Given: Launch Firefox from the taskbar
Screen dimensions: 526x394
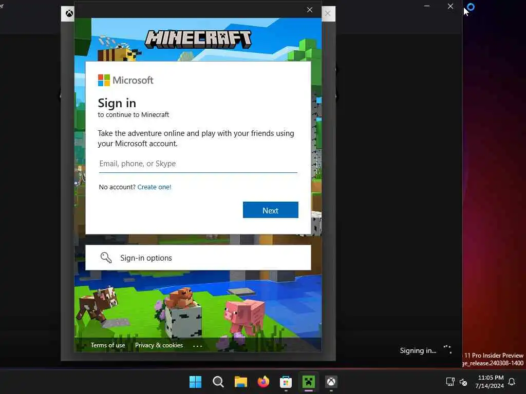Looking at the screenshot, I should click(264, 382).
